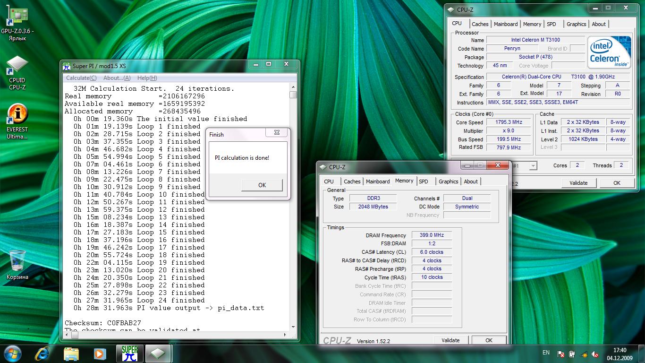Switch to About tab in upper CPU-Z

click(x=599, y=24)
